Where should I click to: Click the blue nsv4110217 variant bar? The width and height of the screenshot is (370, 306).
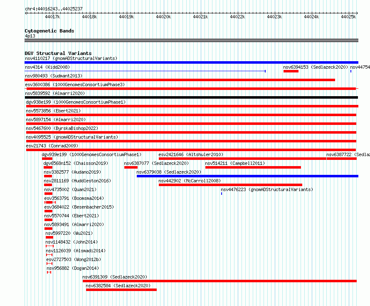191,62
